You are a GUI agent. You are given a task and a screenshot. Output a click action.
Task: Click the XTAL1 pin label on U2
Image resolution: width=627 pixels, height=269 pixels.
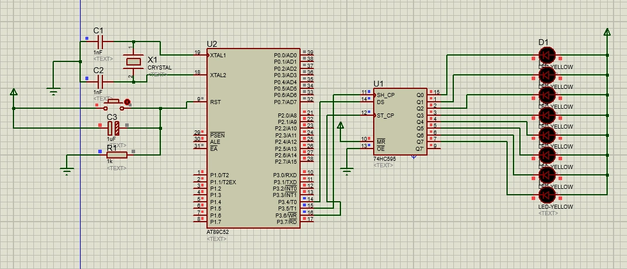pos(218,55)
